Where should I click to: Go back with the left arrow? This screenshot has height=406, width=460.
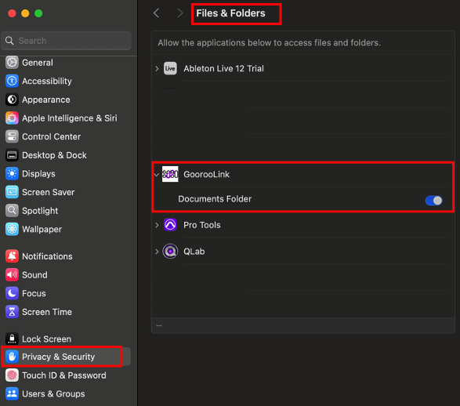click(x=157, y=13)
